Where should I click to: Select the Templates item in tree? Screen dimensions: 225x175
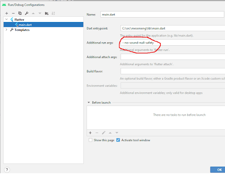click(22, 30)
